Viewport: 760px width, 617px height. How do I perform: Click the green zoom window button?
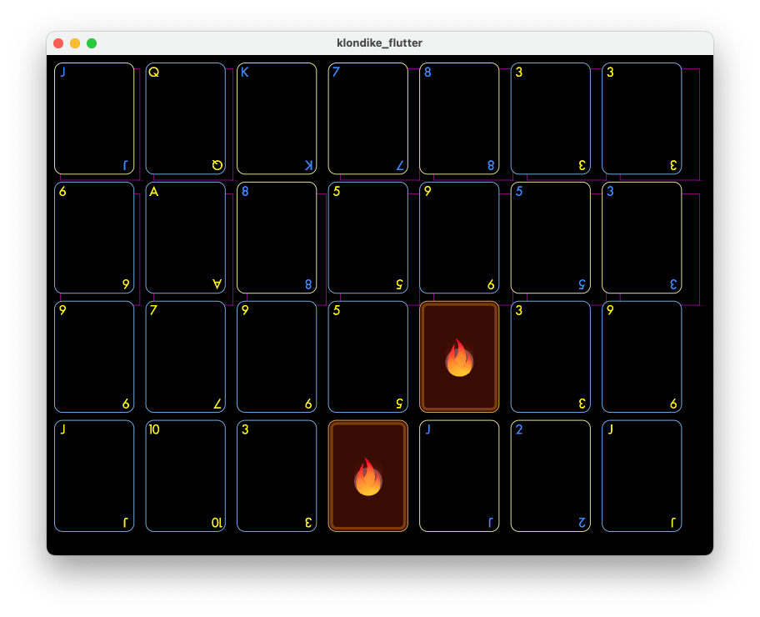click(x=91, y=43)
